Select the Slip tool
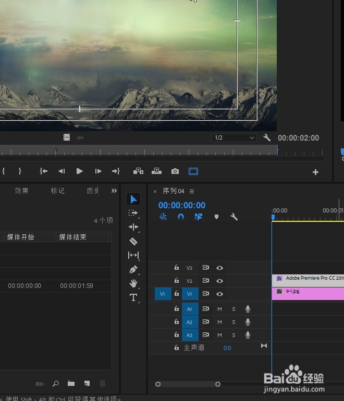The width and height of the screenshot is (344, 401). coord(133,255)
